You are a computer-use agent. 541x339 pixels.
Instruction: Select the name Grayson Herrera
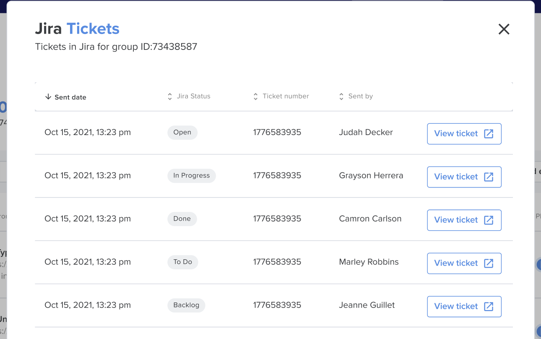(x=371, y=175)
